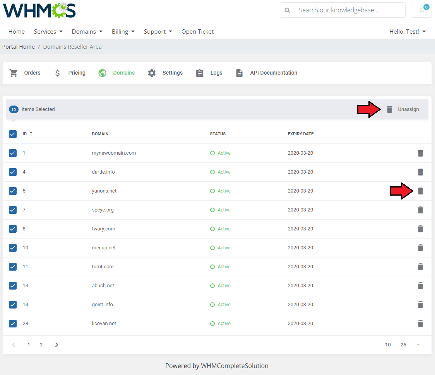Screen dimensions: 435x375
Task: Expand the Support dropdown menu
Action: [x=158, y=32]
